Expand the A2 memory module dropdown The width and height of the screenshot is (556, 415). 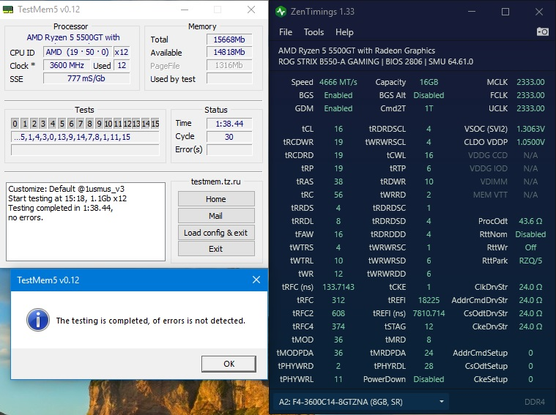tap(361, 402)
